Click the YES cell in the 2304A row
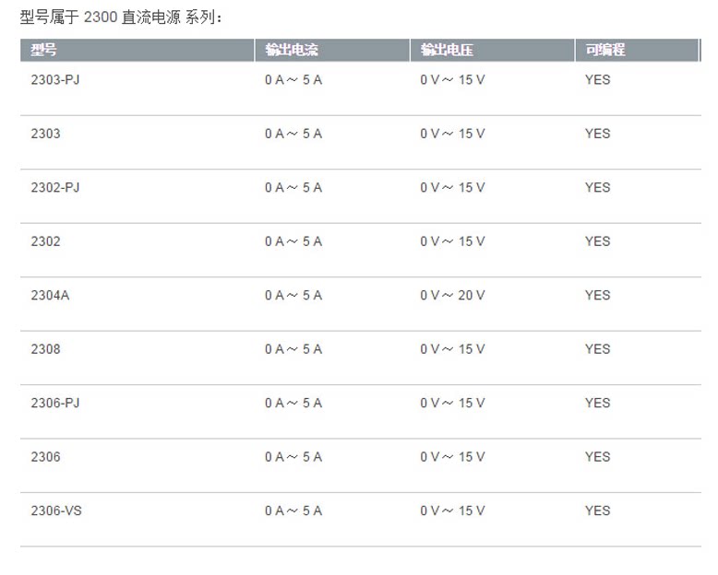 [x=597, y=295]
